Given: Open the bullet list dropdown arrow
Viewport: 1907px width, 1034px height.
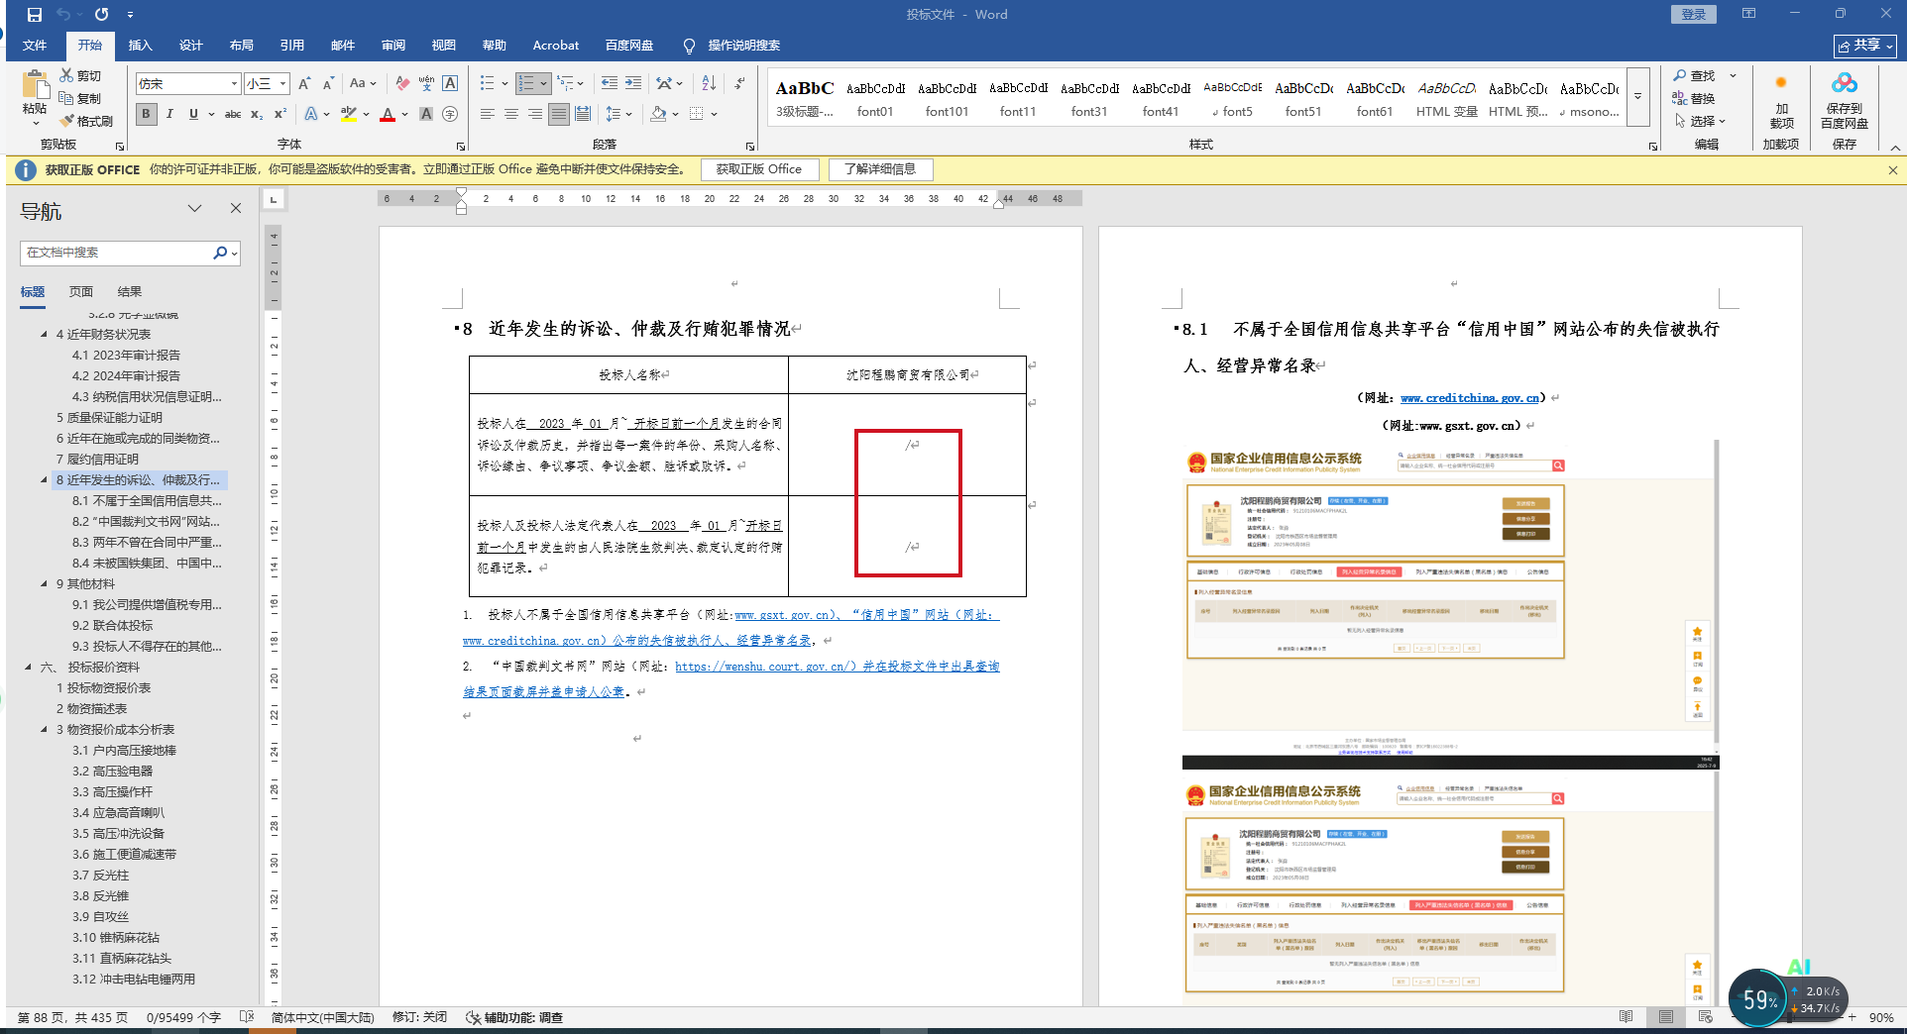Looking at the screenshot, I should point(505,84).
